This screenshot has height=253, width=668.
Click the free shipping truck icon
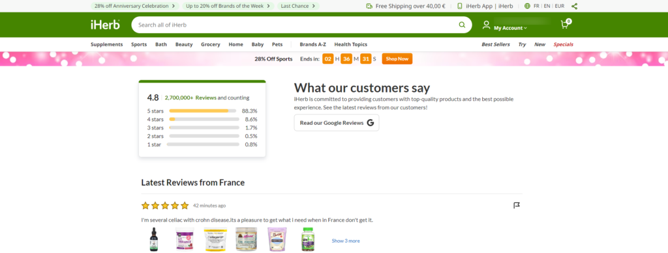pos(369,6)
